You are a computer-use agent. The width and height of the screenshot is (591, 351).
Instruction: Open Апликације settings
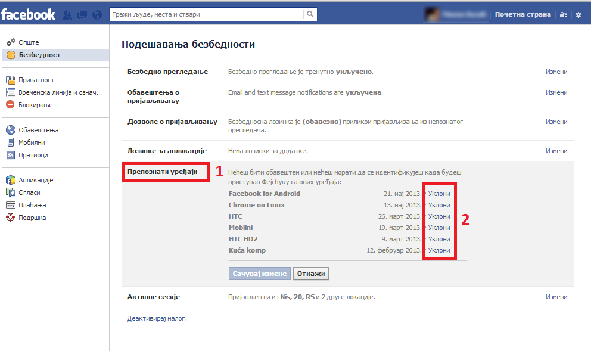point(36,180)
